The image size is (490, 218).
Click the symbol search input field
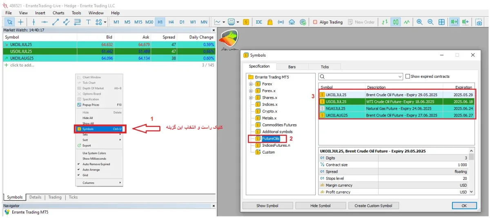coord(361,77)
